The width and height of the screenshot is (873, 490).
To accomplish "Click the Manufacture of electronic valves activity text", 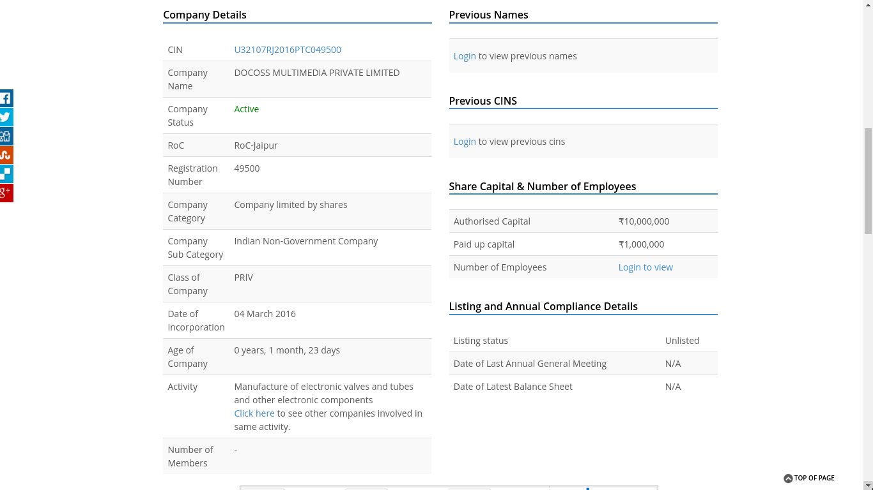I will 323,393.
